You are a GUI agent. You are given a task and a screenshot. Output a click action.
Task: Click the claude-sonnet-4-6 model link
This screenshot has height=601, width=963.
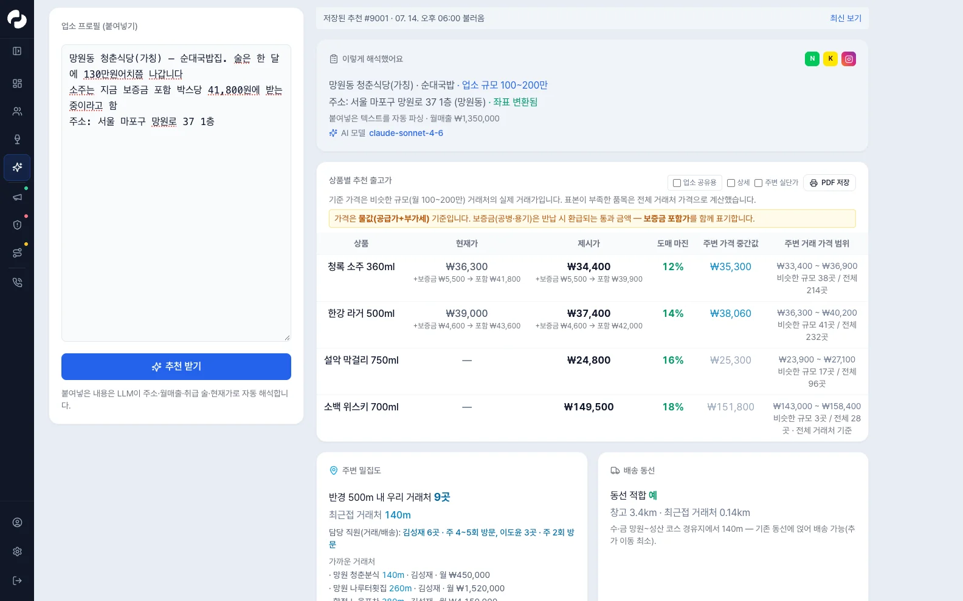pos(406,133)
